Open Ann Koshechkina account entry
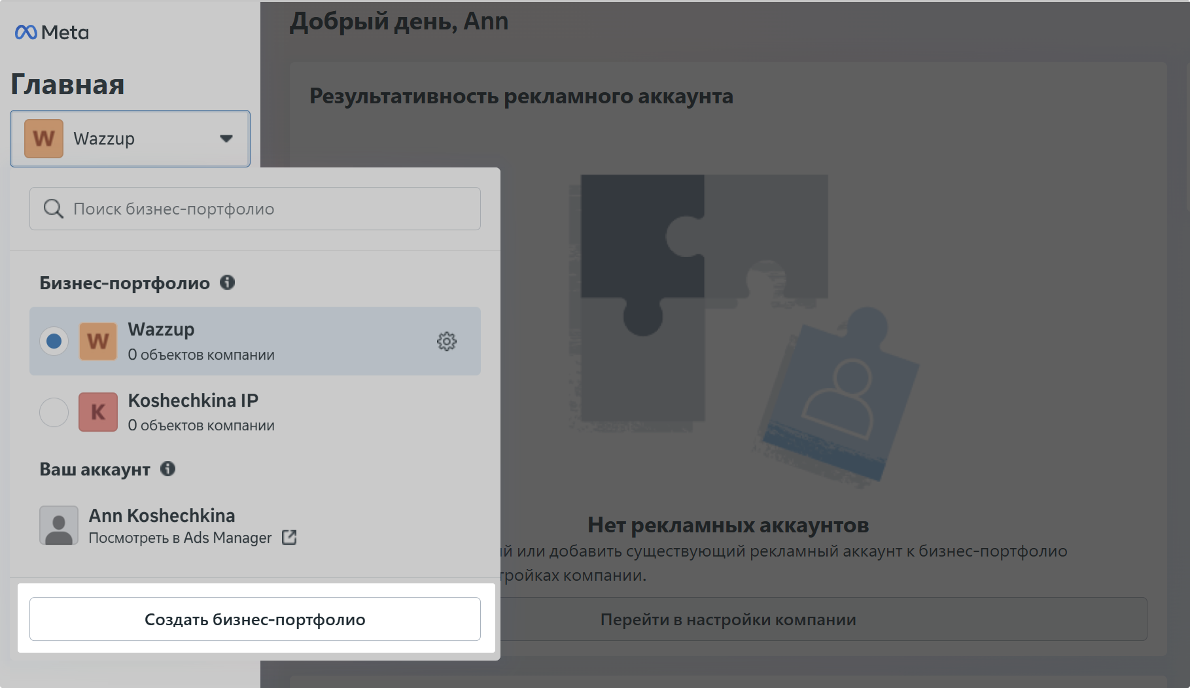1190x688 pixels. [162, 515]
